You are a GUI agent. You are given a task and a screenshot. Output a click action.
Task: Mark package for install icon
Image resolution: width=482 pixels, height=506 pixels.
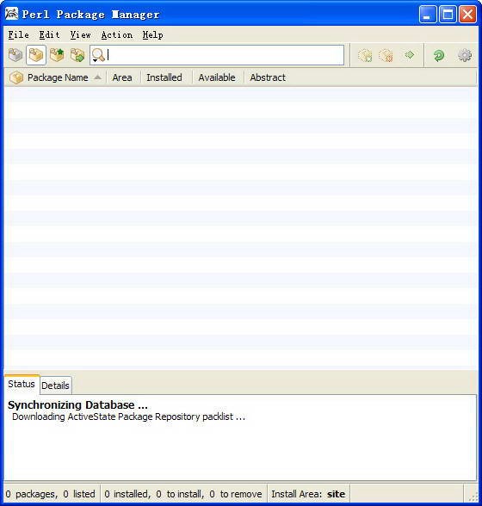[x=365, y=55]
